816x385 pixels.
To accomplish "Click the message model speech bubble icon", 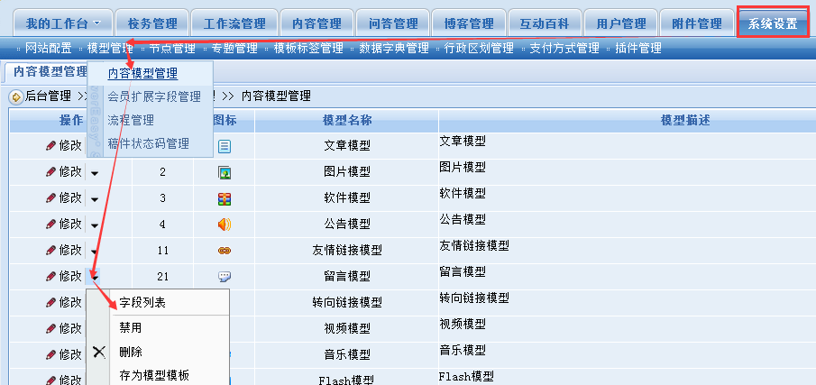I will (x=225, y=276).
